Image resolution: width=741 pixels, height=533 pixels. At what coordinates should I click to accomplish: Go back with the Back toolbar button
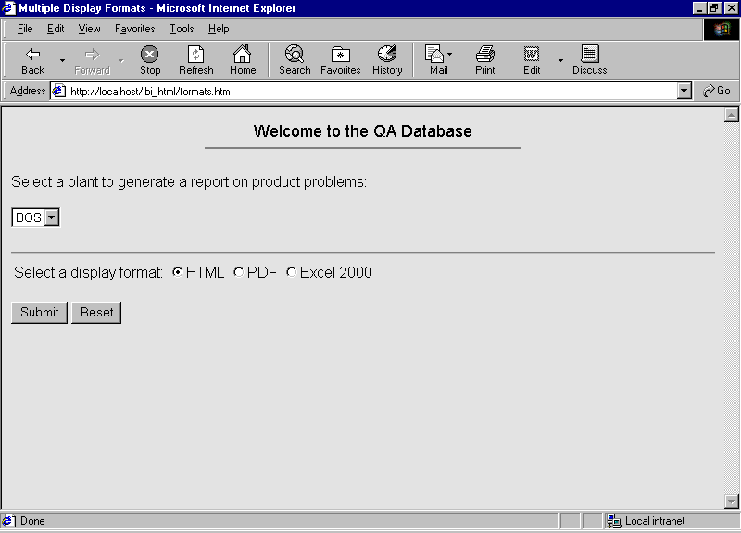pos(32,60)
